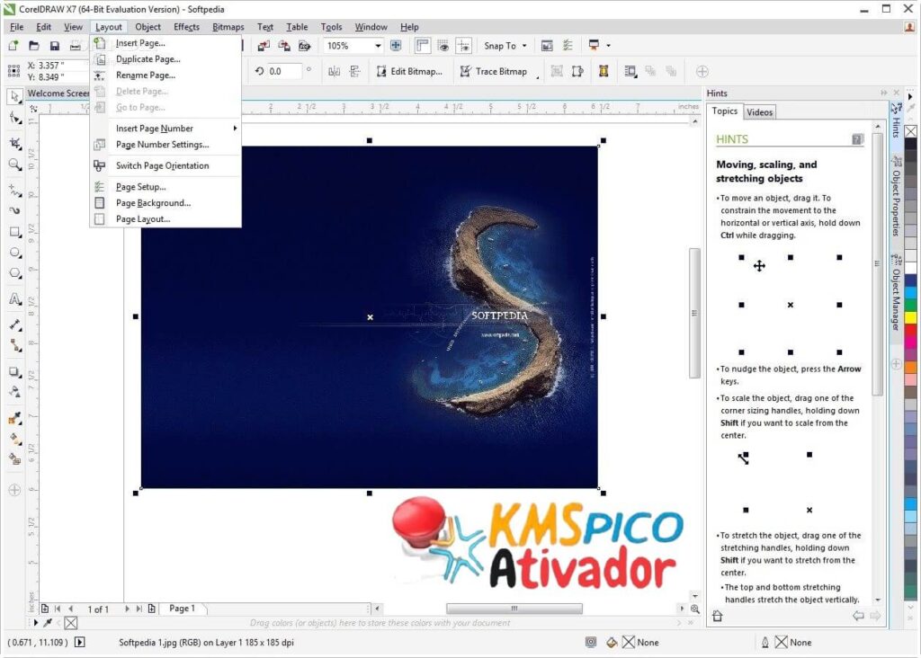Pick the yellow swatch in color palette
The height and width of the screenshot is (658, 921).
tap(910, 317)
